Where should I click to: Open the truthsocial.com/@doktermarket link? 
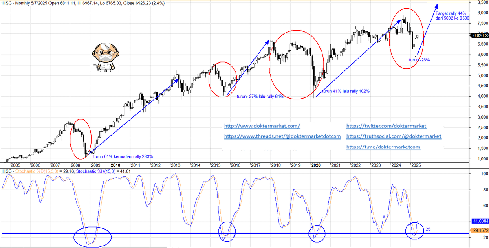[x=393, y=136]
